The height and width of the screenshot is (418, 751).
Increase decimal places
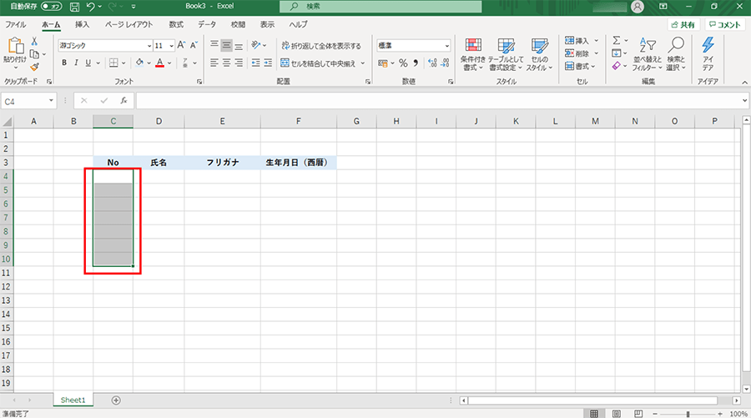[x=432, y=63]
